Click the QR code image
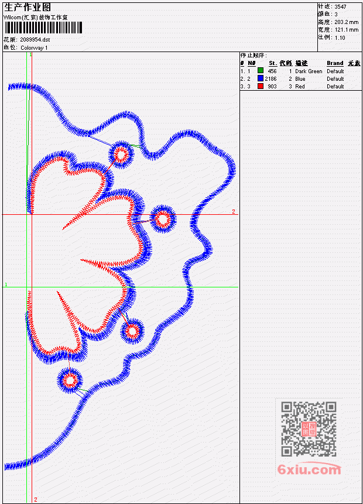Viewport: 363px width, 504px height. pyautogui.click(x=309, y=429)
